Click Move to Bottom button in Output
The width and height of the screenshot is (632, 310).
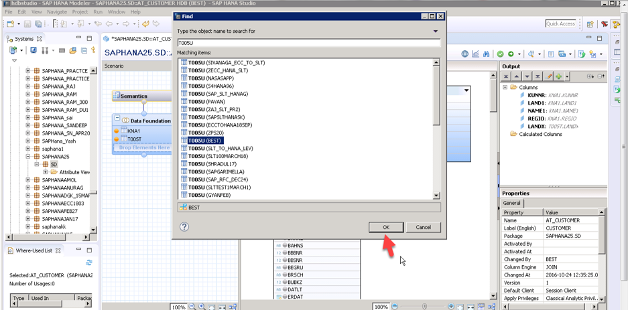coord(538,76)
